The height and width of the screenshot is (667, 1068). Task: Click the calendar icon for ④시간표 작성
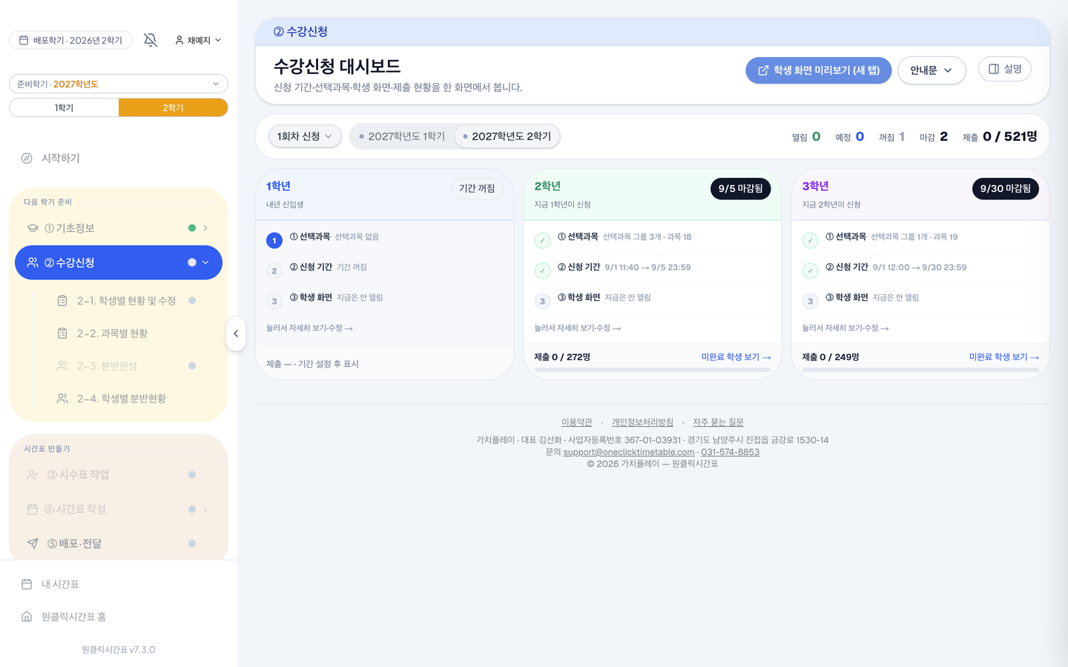click(x=33, y=509)
